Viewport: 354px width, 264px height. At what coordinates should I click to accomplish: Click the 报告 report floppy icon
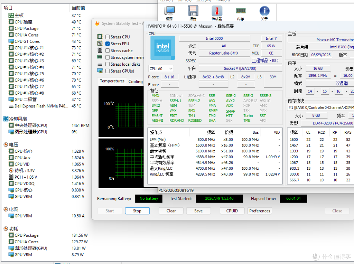(193, 11)
